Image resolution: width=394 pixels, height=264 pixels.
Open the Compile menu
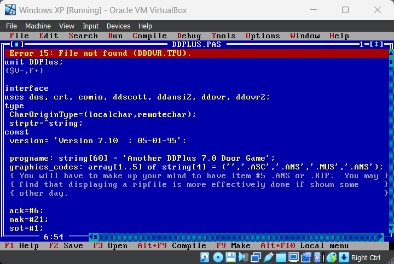pos(149,36)
